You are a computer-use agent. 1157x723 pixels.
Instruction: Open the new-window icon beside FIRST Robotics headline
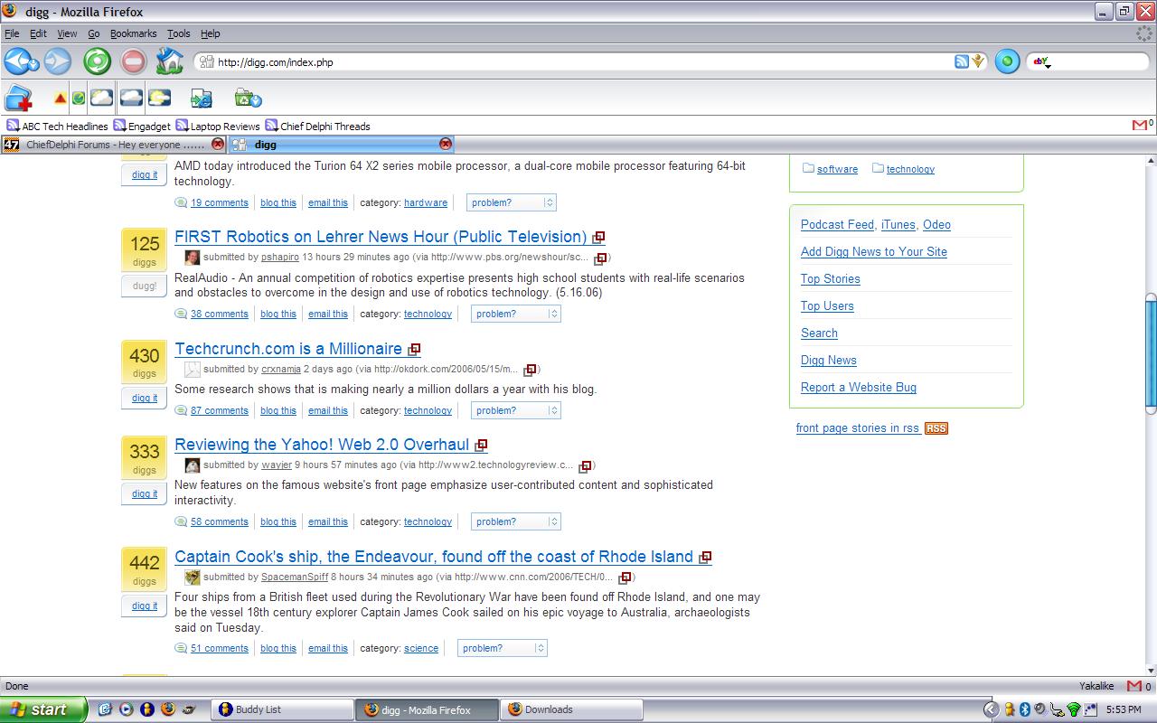(598, 238)
